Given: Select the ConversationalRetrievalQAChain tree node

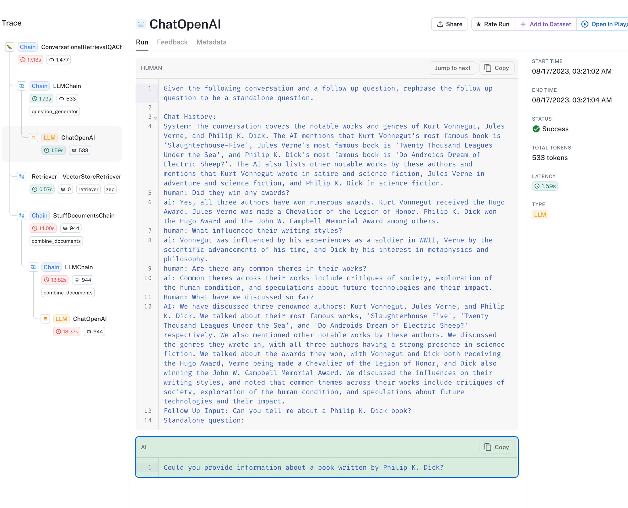Looking at the screenshot, I should click(81, 47).
